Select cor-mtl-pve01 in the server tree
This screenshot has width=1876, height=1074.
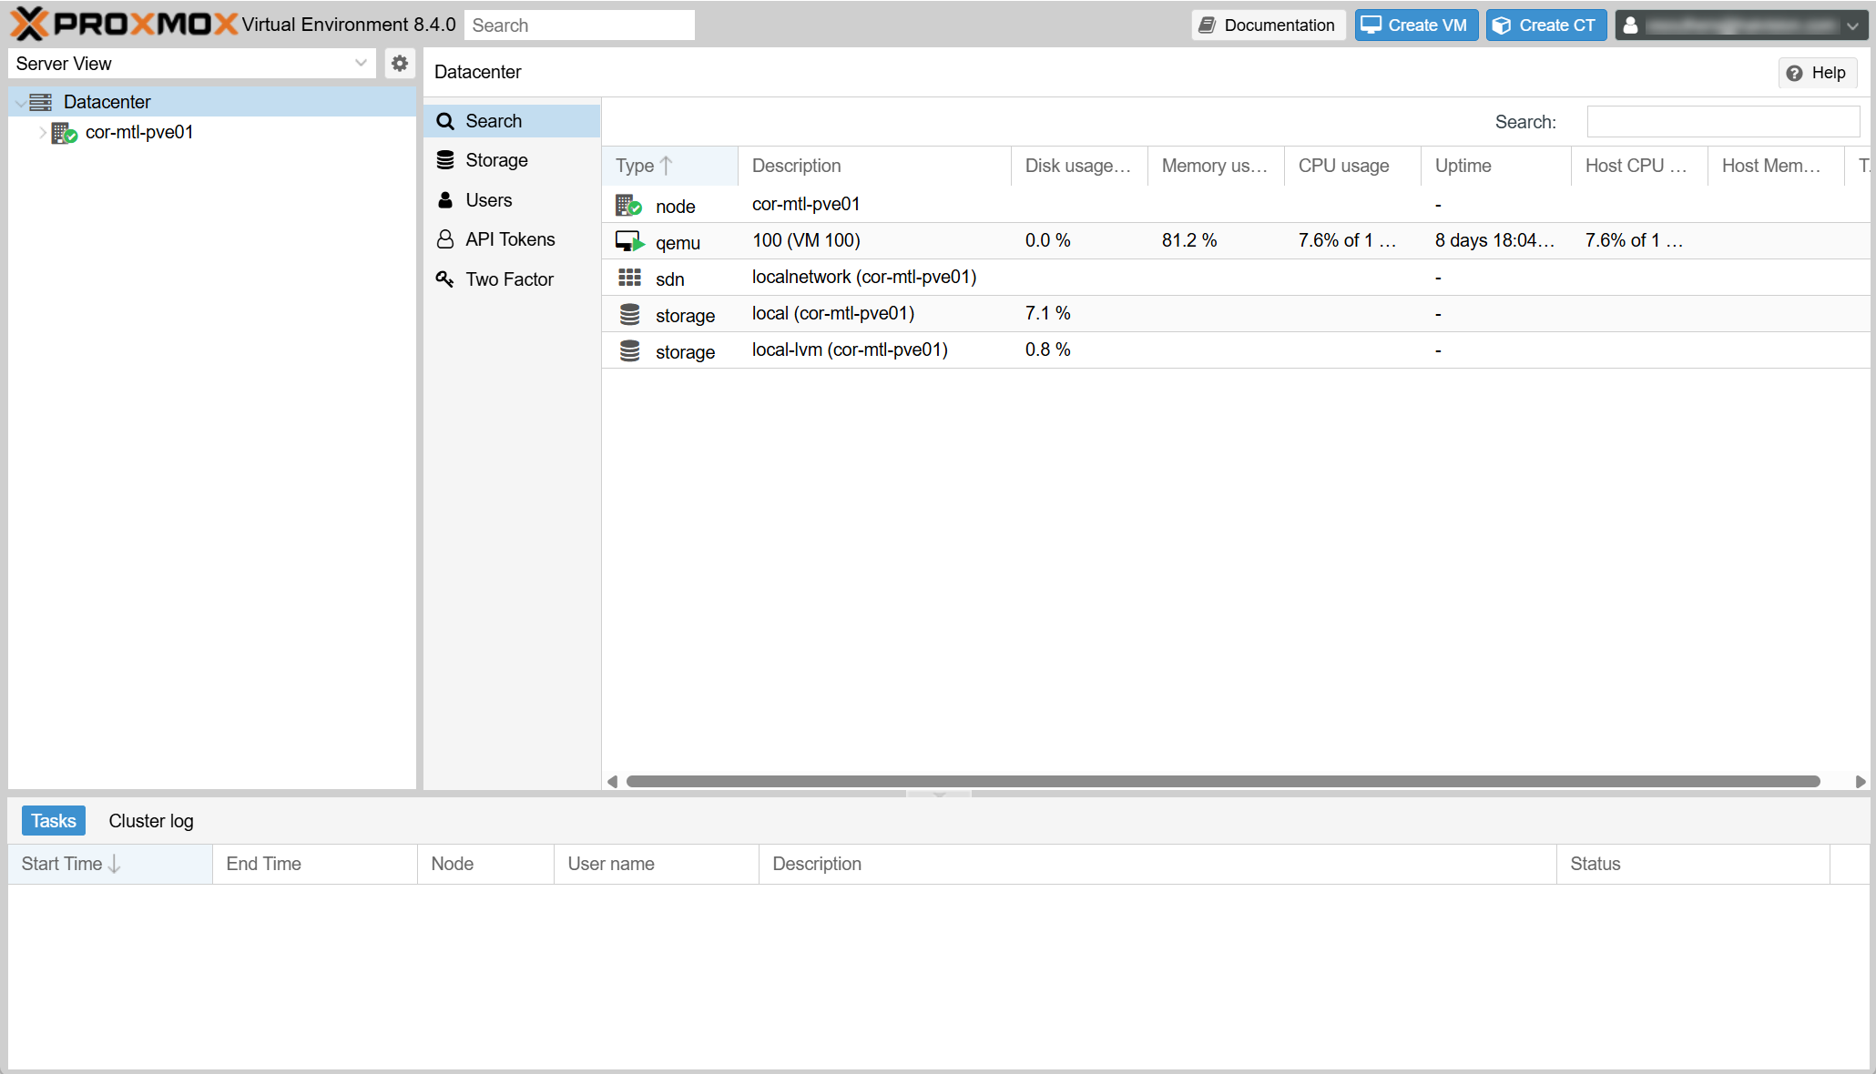point(212,133)
